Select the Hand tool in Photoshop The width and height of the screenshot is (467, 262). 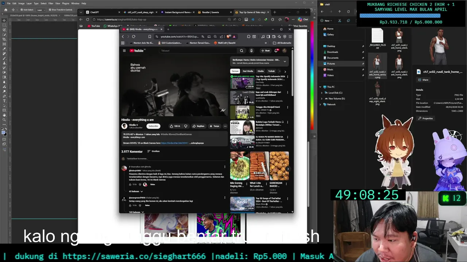click(4, 115)
